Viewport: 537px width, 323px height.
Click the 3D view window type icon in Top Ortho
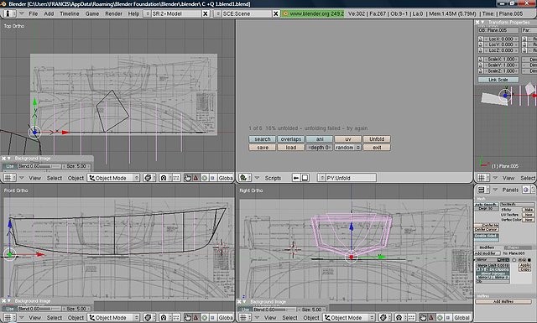[9, 178]
